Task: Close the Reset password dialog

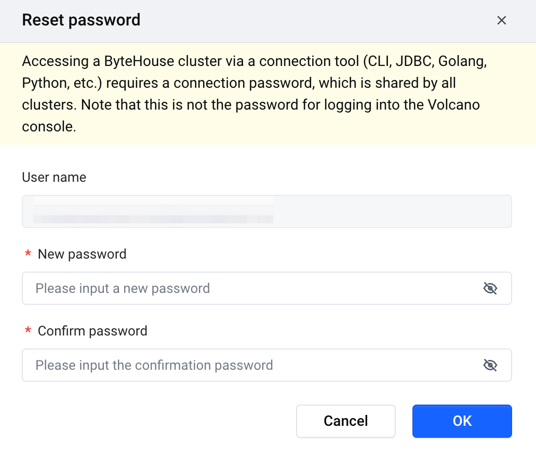Action: pyautogui.click(x=502, y=20)
